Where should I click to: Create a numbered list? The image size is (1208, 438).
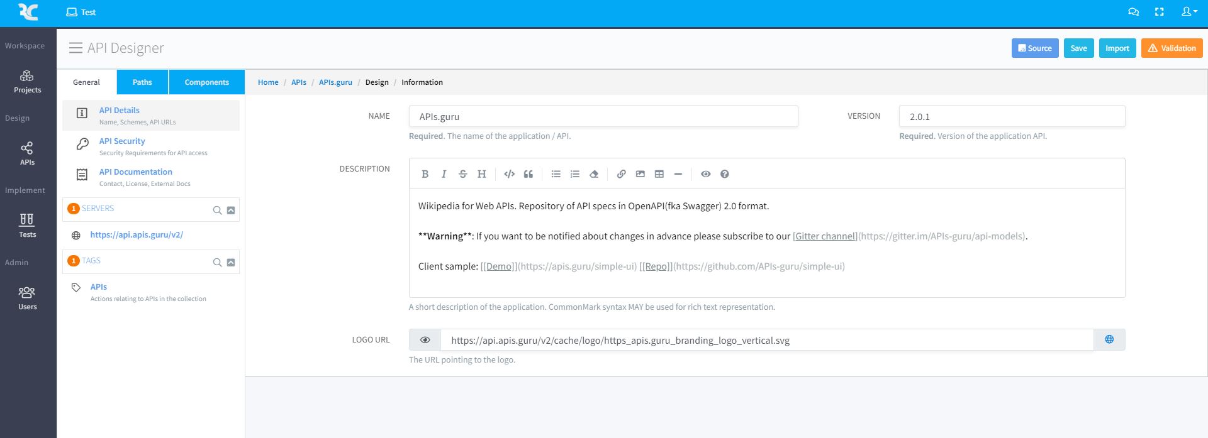pos(575,174)
